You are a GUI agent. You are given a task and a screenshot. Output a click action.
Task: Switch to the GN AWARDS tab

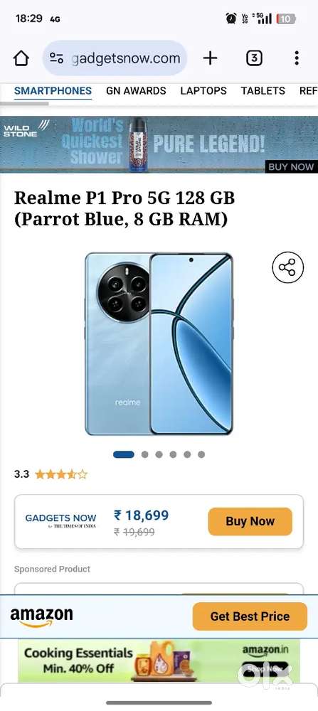tap(136, 91)
